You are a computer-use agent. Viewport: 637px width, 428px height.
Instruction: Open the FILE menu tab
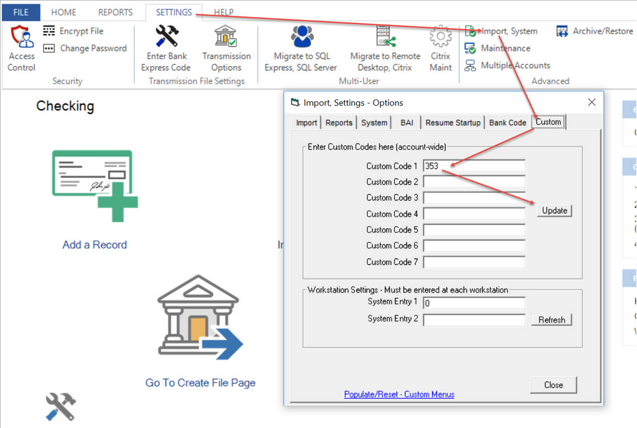(21, 12)
